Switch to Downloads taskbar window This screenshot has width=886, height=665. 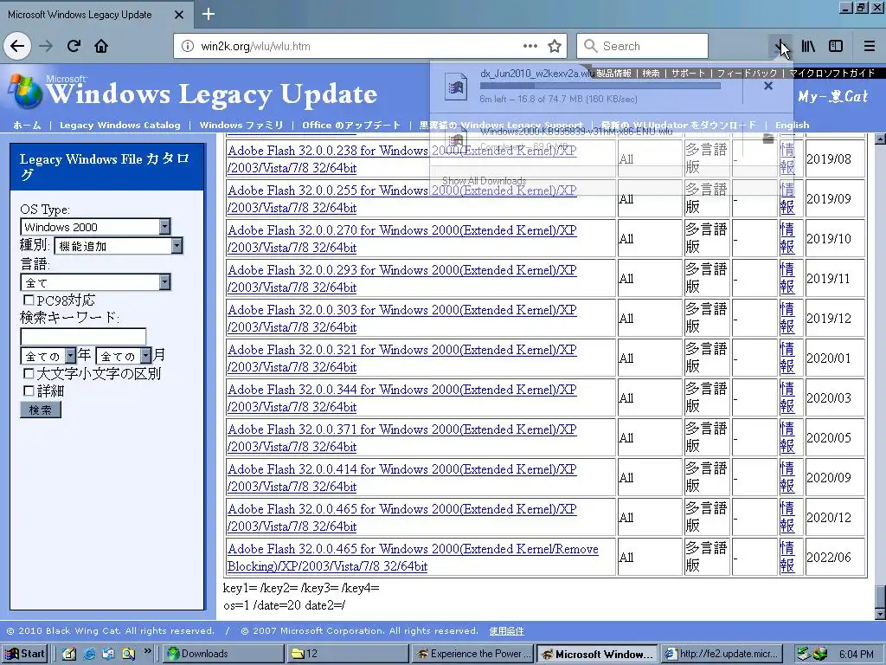point(224,654)
